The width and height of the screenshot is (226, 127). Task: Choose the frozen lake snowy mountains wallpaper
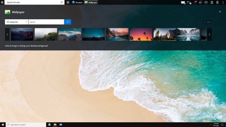coord(188,34)
